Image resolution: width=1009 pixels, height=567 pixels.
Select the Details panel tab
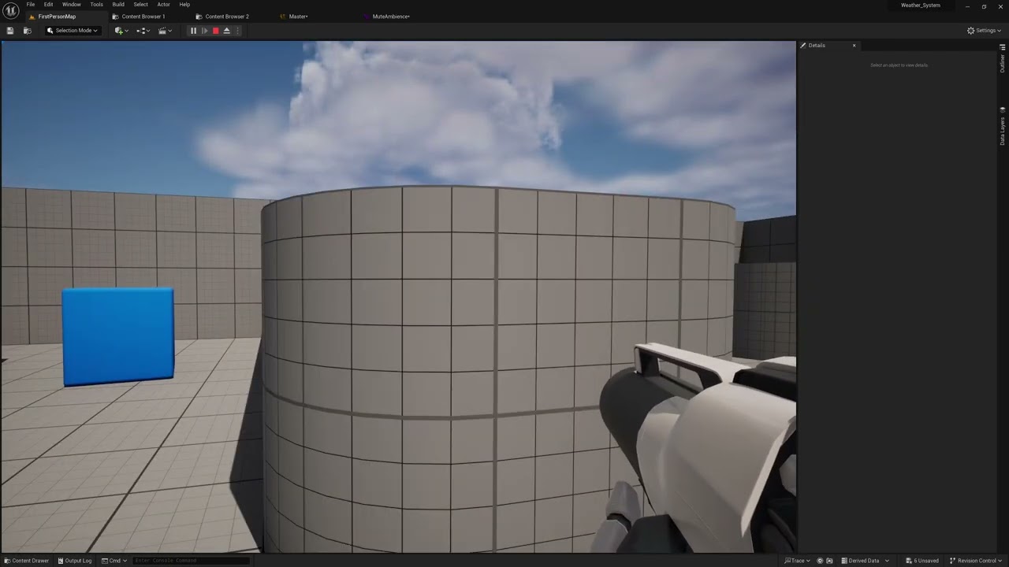(817, 46)
